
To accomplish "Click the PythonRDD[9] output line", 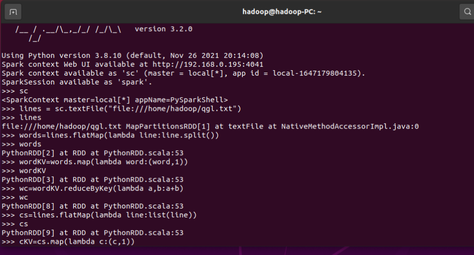I will pos(93,233).
